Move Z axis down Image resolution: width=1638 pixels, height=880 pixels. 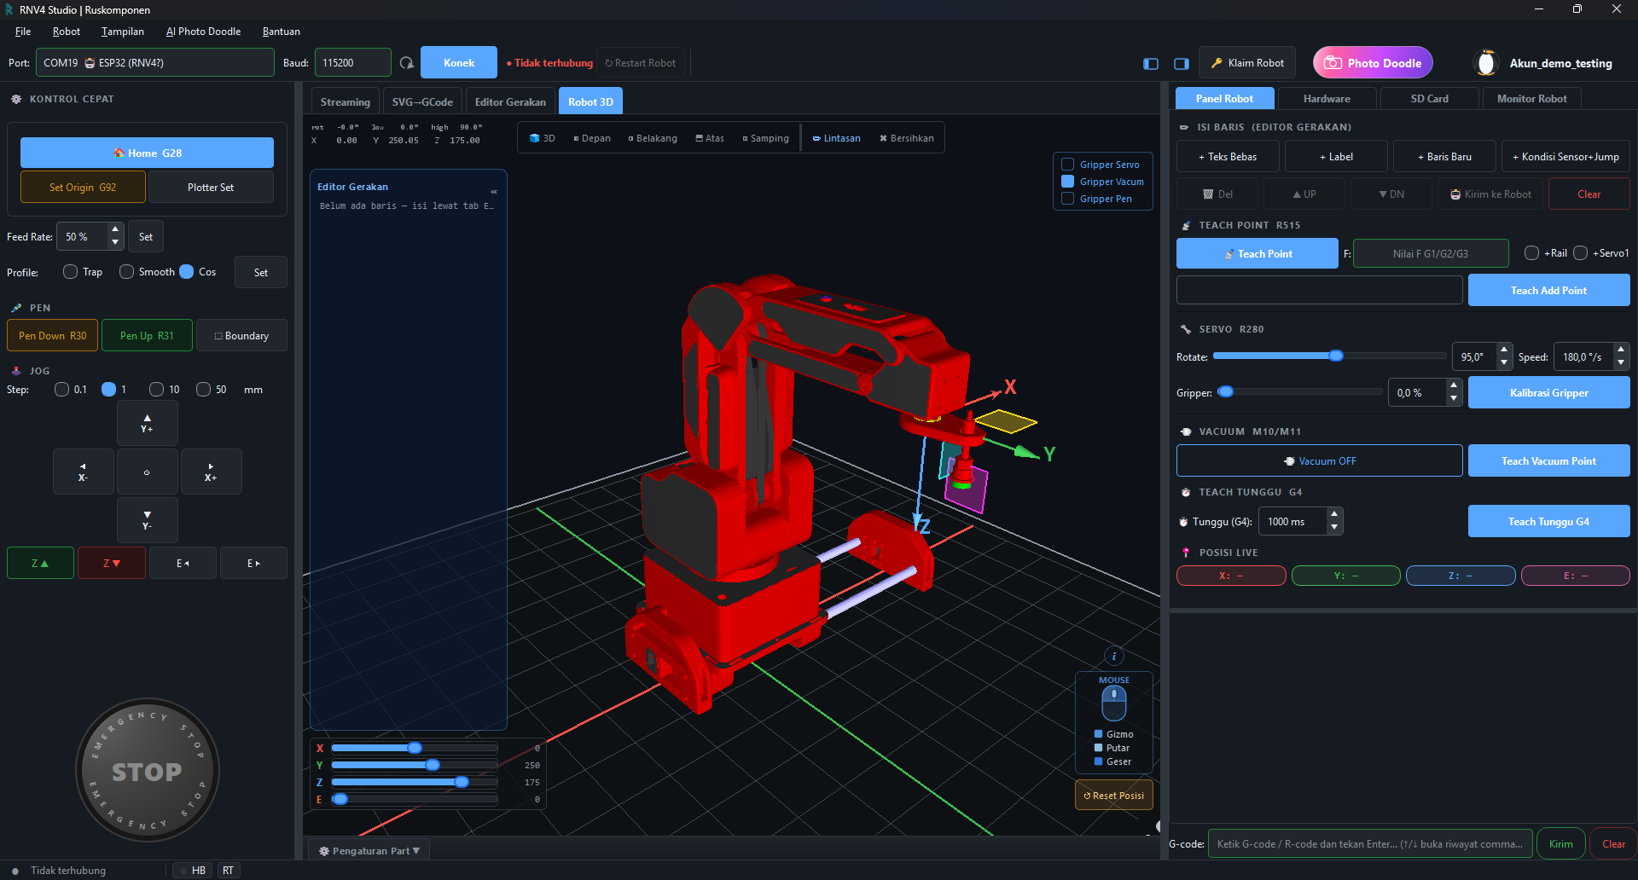pyautogui.click(x=112, y=564)
